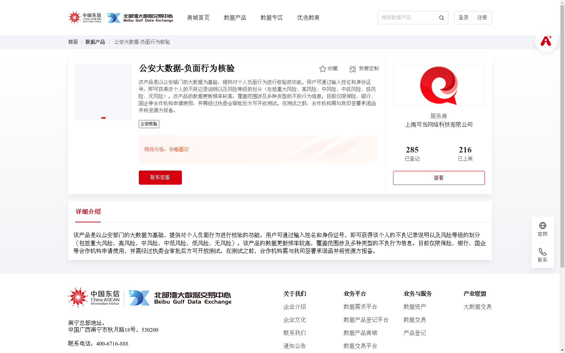Click the product title 公安大数据-负面行为核验
Screen dimensions: 565x353
(187, 68)
